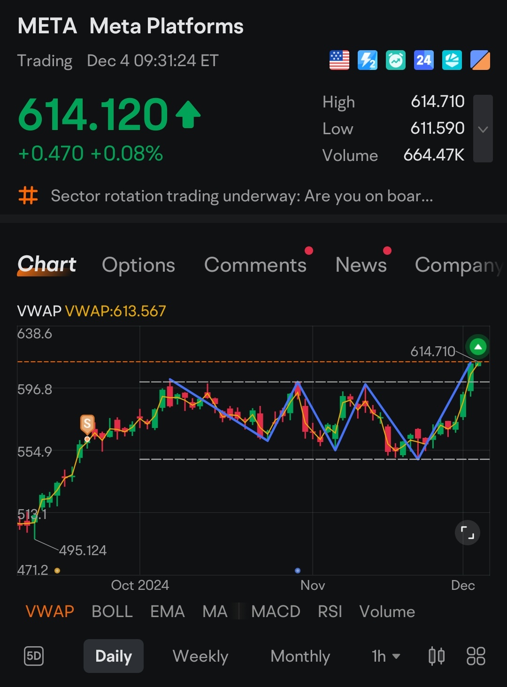This screenshot has height=687, width=507.
Task: Tap the blue dot event marker near Nov
Action: 298,571
